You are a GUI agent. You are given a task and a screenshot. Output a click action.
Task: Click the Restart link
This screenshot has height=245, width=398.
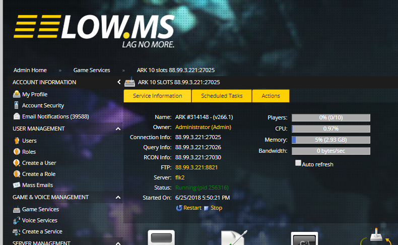coord(192,208)
